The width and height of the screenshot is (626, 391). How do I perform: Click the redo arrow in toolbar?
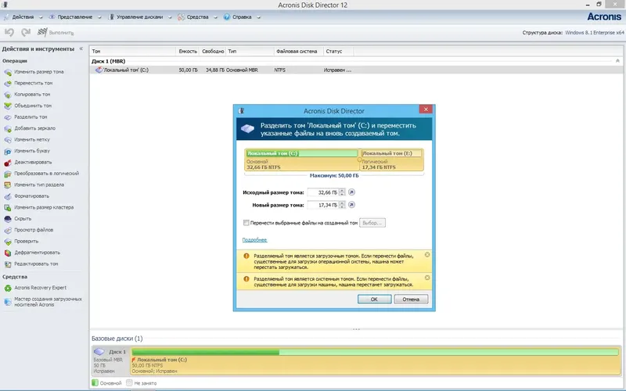pos(26,32)
